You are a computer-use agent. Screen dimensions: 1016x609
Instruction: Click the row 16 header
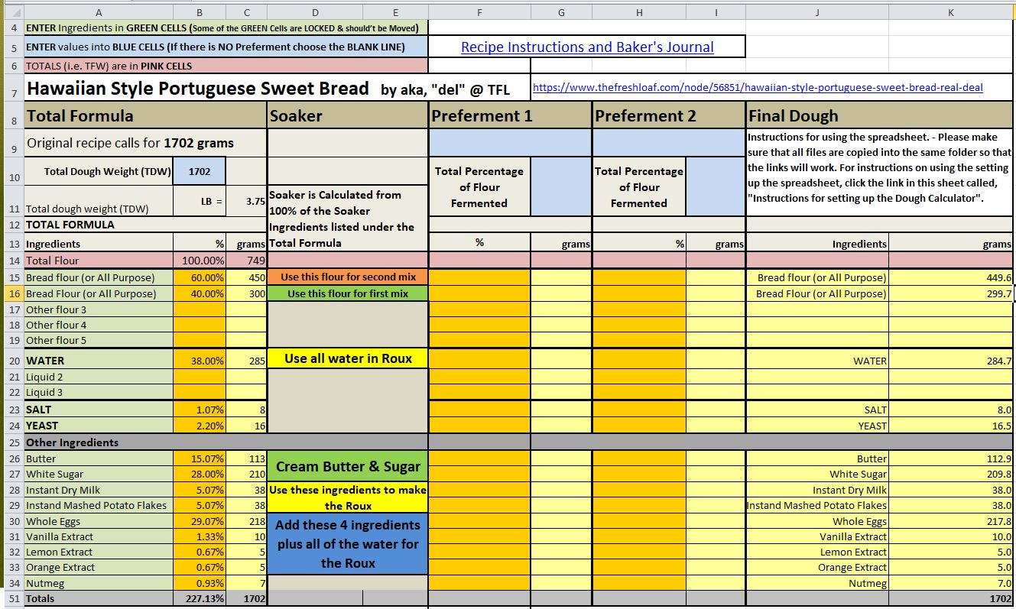[x=11, y=293]
